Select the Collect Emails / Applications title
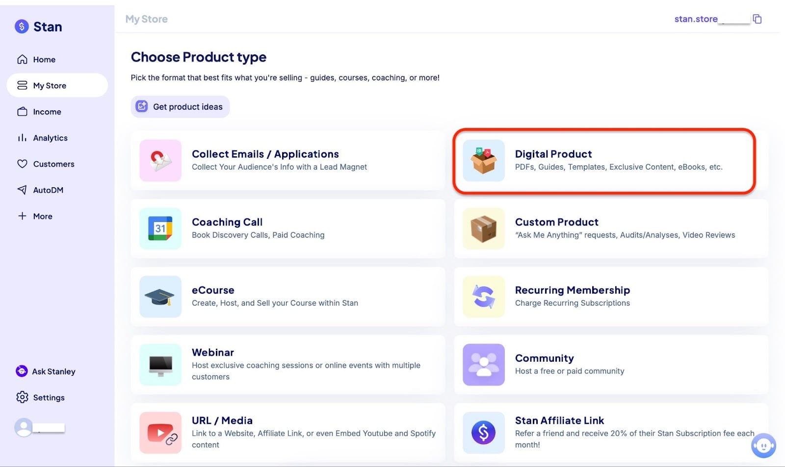This screenshot has width=785, height=467. click(265, 154)
